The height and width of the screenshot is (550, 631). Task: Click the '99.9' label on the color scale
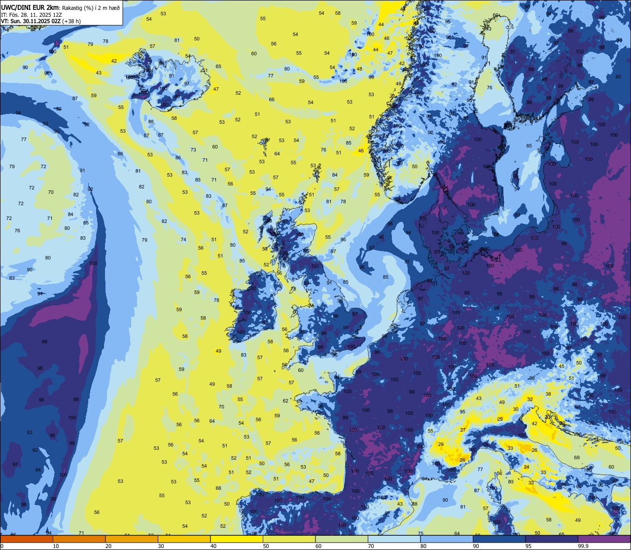coord(583,546)
